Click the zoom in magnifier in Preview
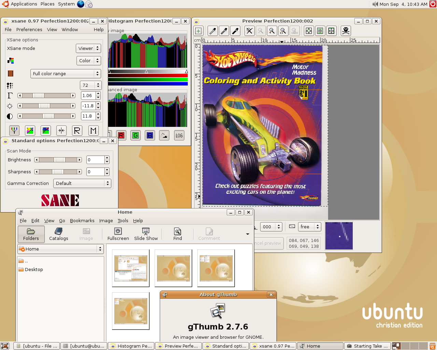437x350 pixels. click(272, 31)
